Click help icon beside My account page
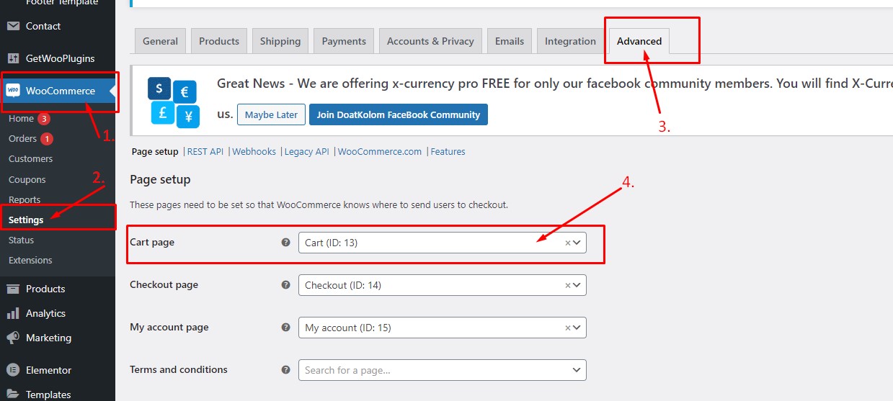The width and height of the screenshot is (893, 401). pos(285,328)
